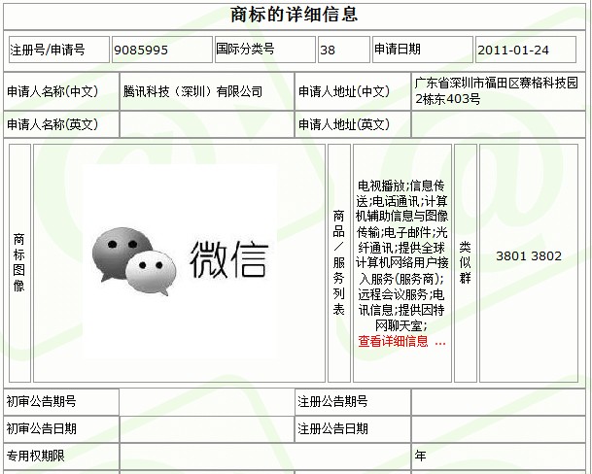Click the 国际分类号 label
This screenshot has height=474, width=592.
[245, 49]
